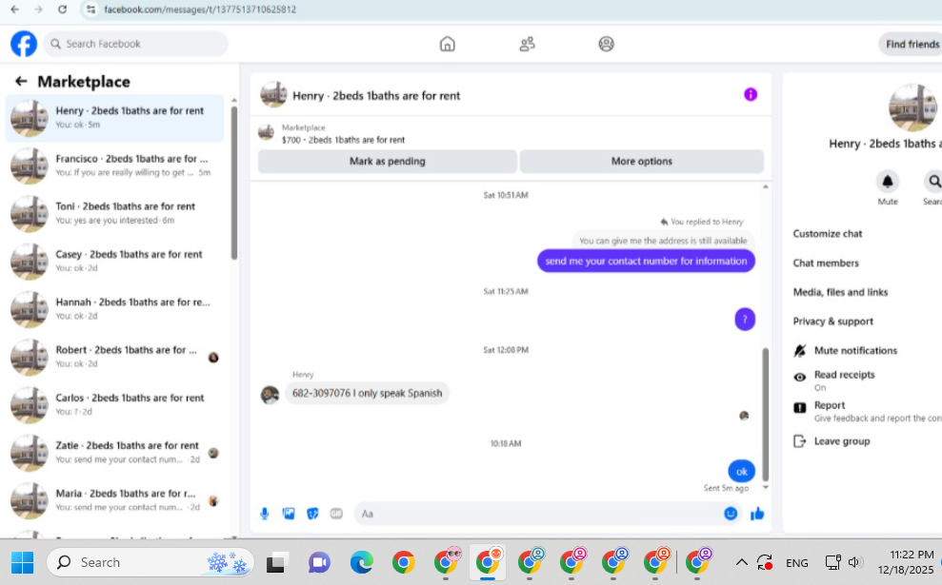Open the emoji picker in message box
Image resolution: width=942 pixels, height=585 pixels.
pos(731,514)
